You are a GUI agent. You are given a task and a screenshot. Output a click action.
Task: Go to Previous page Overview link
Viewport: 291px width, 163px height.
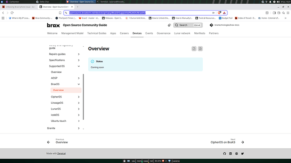click(x=57, y=141)
